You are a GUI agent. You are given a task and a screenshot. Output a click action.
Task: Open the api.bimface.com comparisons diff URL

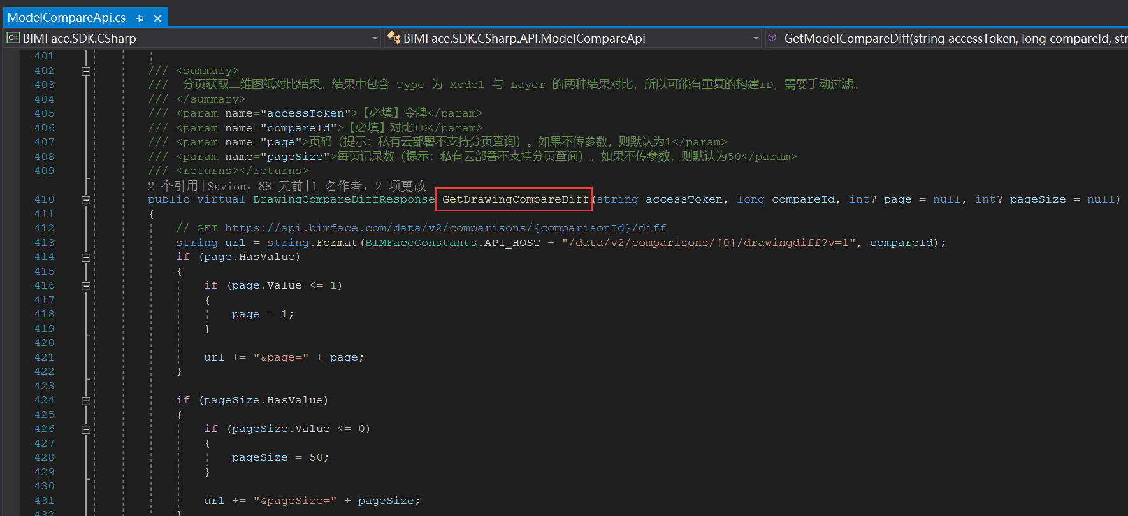point(445,228)
